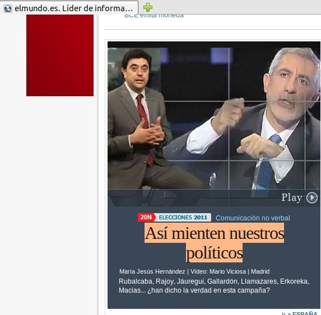Click author name María Jesús Hernández
Image resolution: width=321 pixels, height=315 pixels.
[152, 271]
